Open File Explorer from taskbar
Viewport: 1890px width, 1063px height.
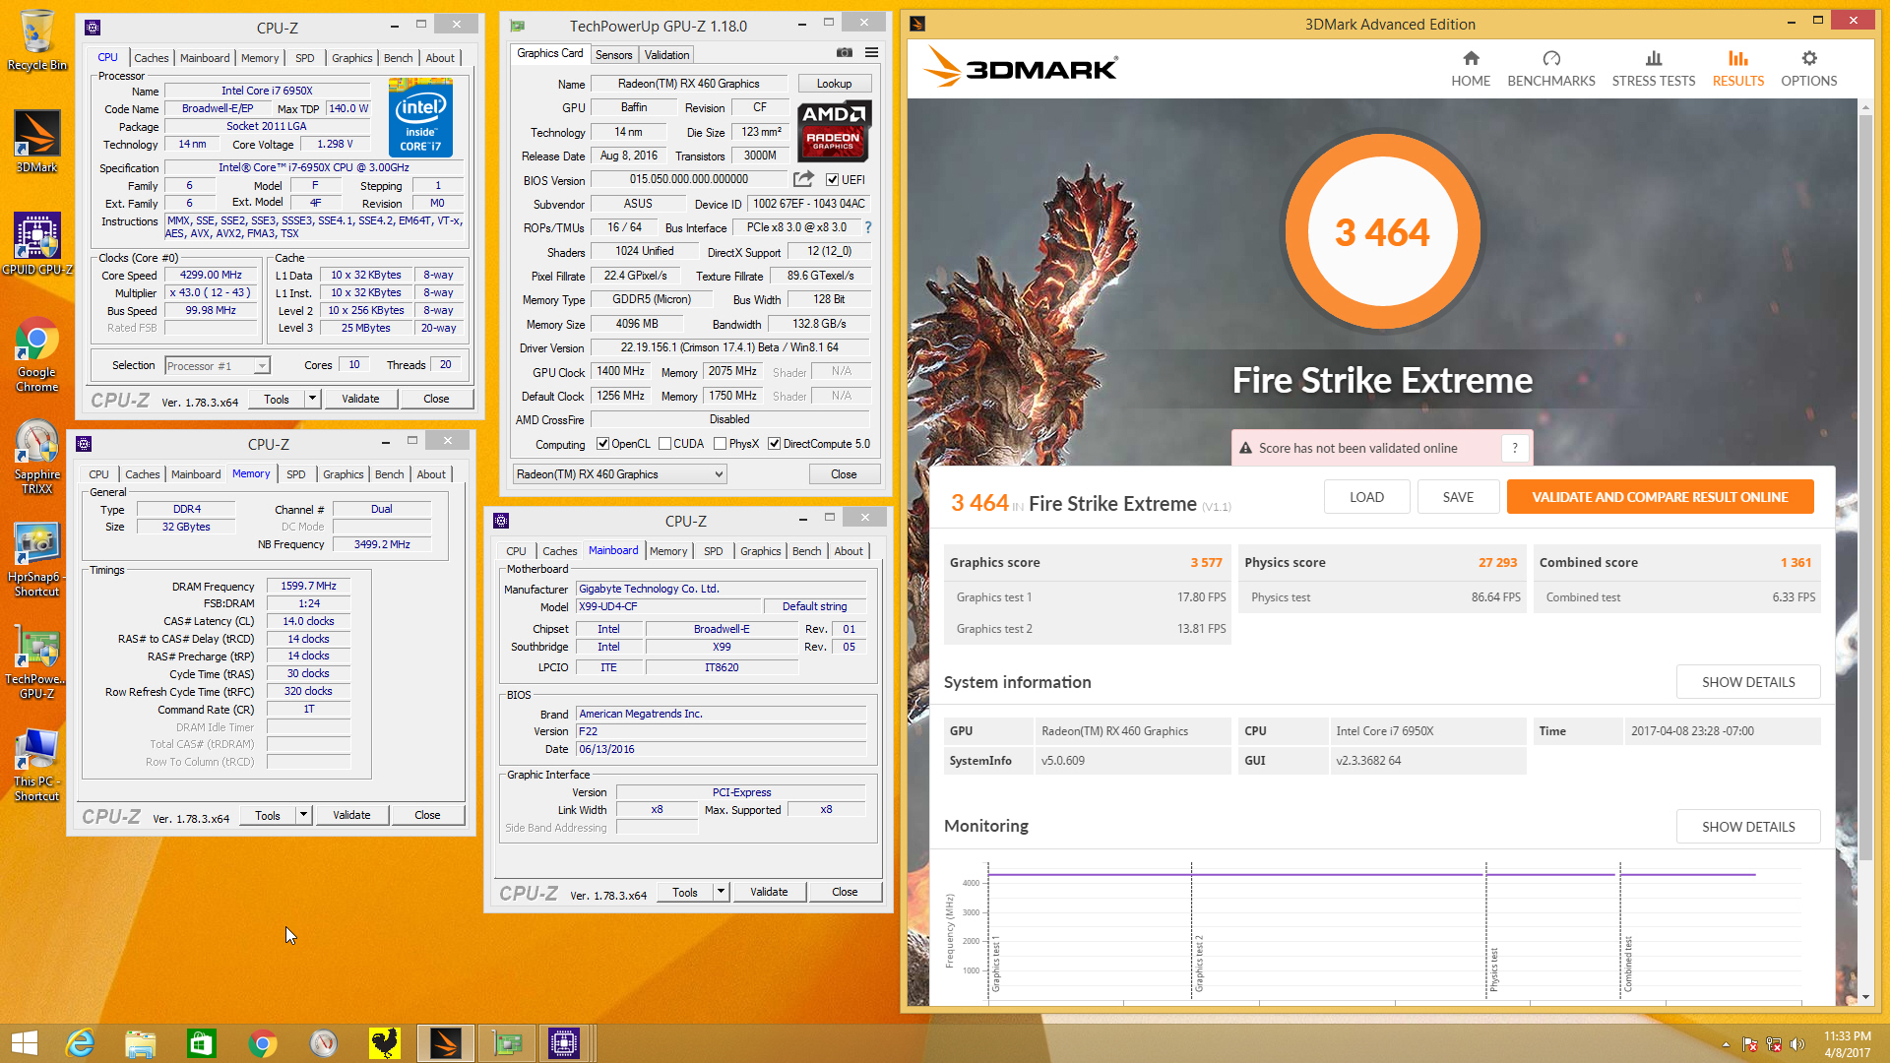tap(140, 1043)
